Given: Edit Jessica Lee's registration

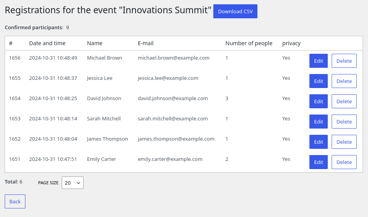Looking at the screenshot, I should pyautogui.click(x=318, y=81).
